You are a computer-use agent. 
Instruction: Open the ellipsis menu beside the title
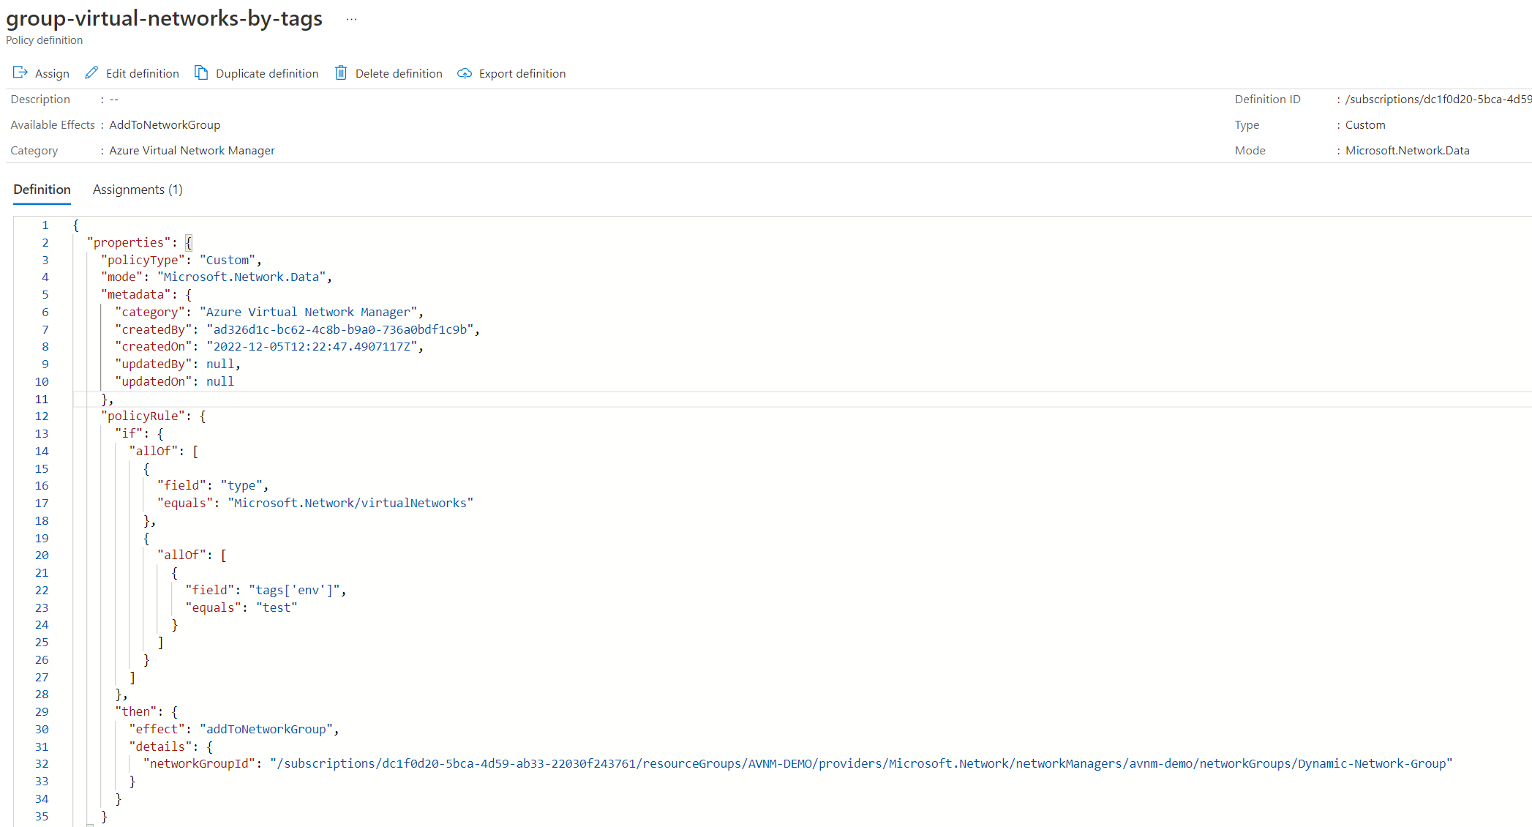pos(351,20)
